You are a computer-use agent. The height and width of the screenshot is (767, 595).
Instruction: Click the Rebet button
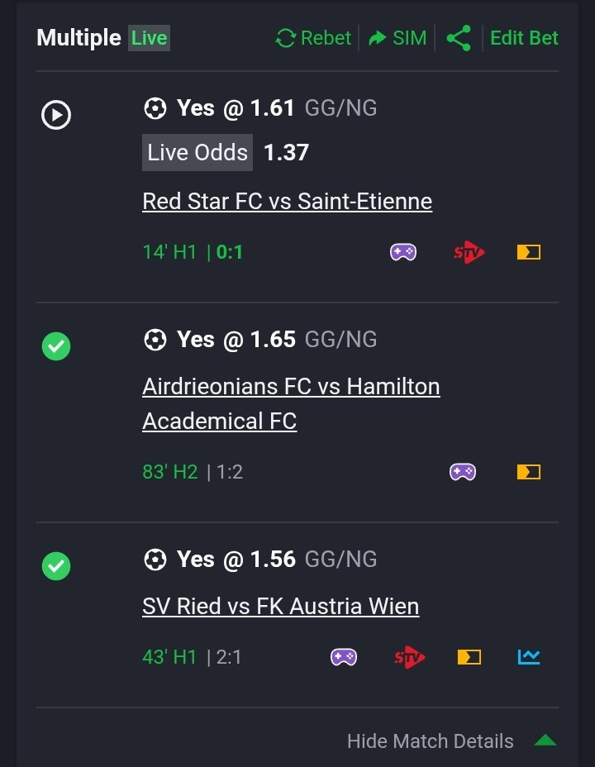pos(313,38)
